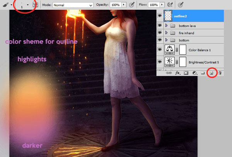Viewport: 232px width, 157px height.
Task: Hide the Color Balance 1 layer
Action: (x=160, y=49)
